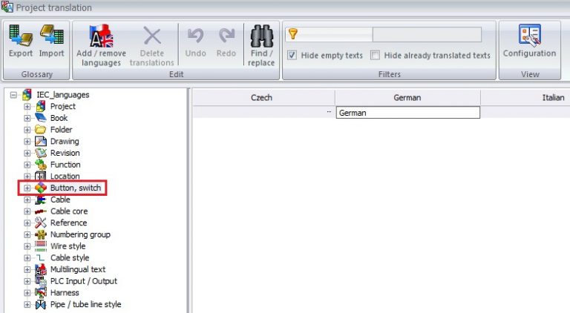570x313 pixels.
Task: Click the Import glossary icon
Action: point(52,35)
